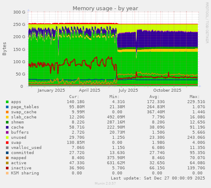This screenshot has height=188, width=211.
Task: Click the navy committed legend swatch
Action: tap(7, 153)
